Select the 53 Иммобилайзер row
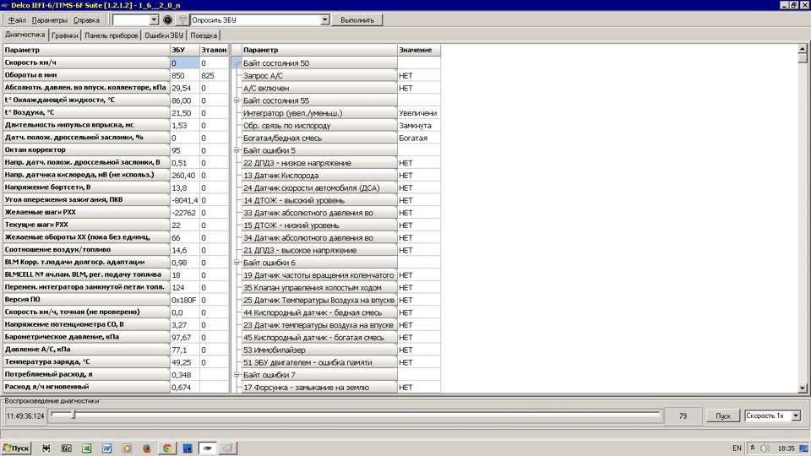811x456 pixels. coord(340,350)
